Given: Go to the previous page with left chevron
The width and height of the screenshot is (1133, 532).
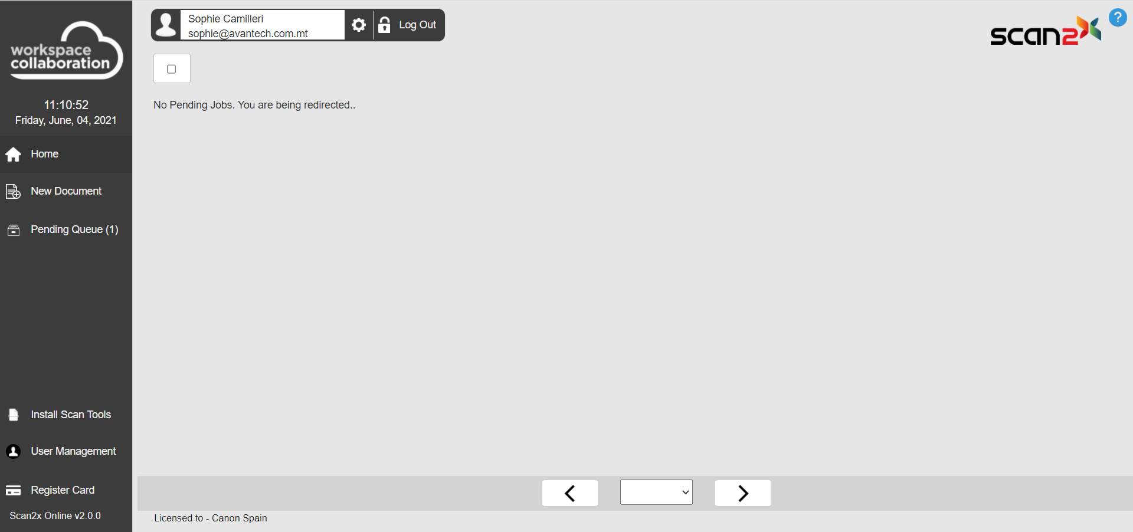Looking at the screenshot, I should point(570,493).
